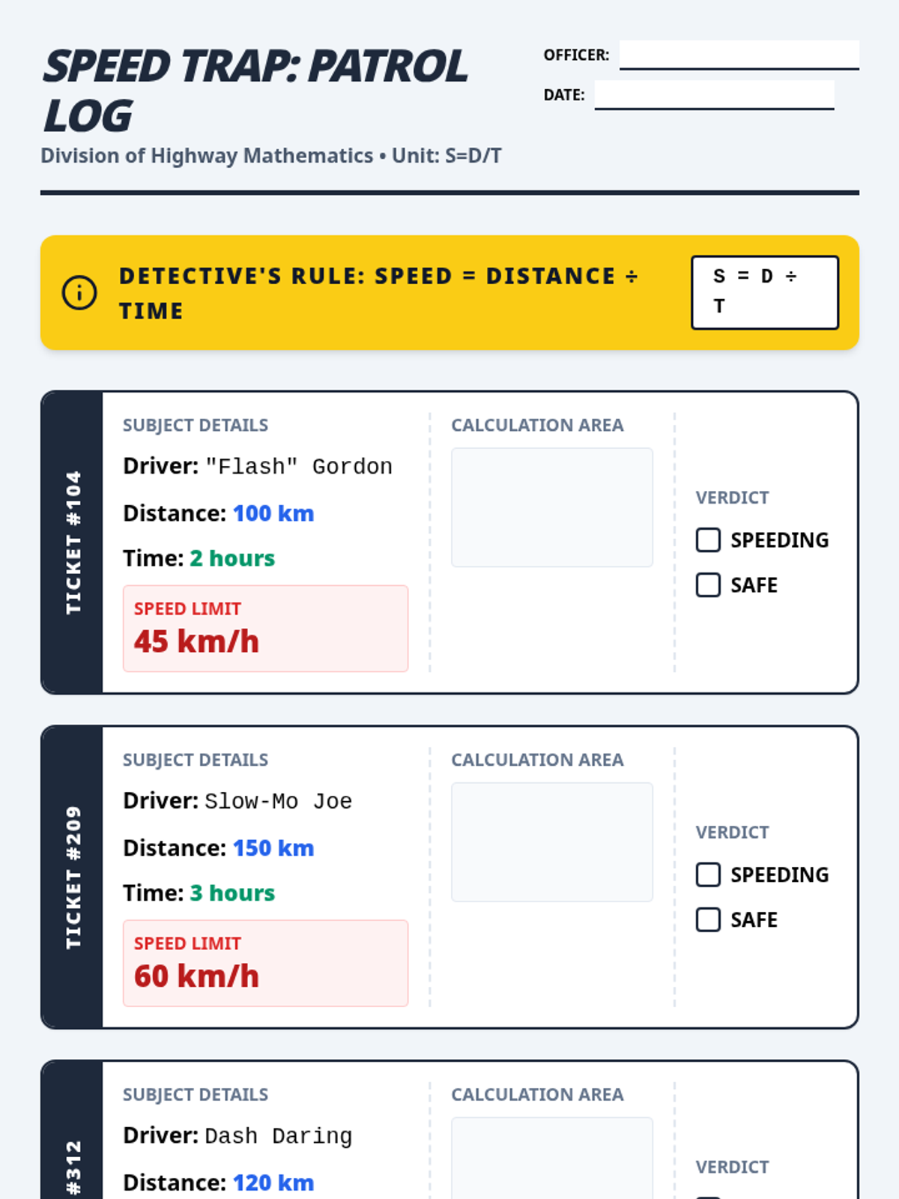Click the 150 km distance value
Image resolution: width=899 pixels, height=1199 pixels.
(273, 848)
